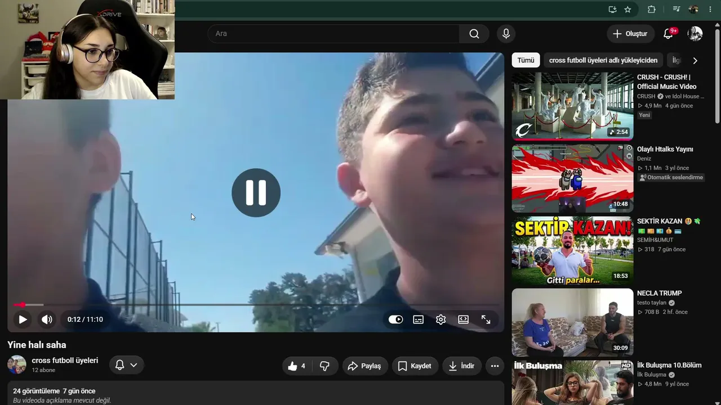Click the Deniz channel name

click(x=644, y=159)
